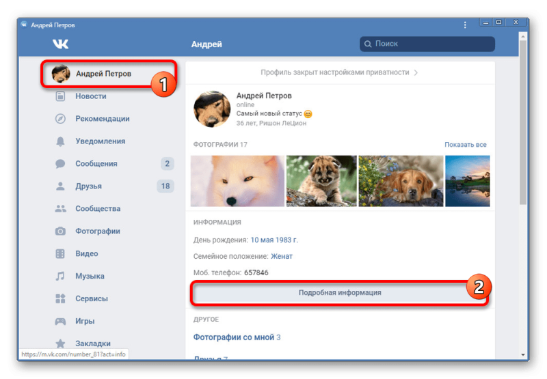This screenshot has height=379, width=547.
Task: Click the search magnifier icon
Action: [368, 44]
